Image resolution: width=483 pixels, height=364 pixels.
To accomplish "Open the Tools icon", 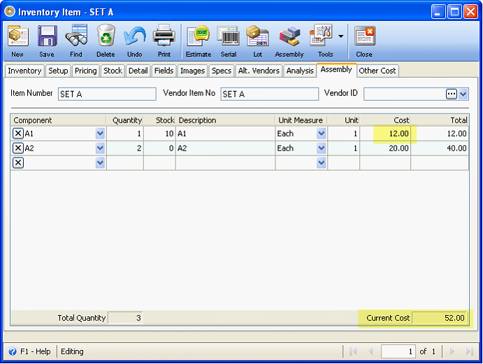I will pos(322,36).
